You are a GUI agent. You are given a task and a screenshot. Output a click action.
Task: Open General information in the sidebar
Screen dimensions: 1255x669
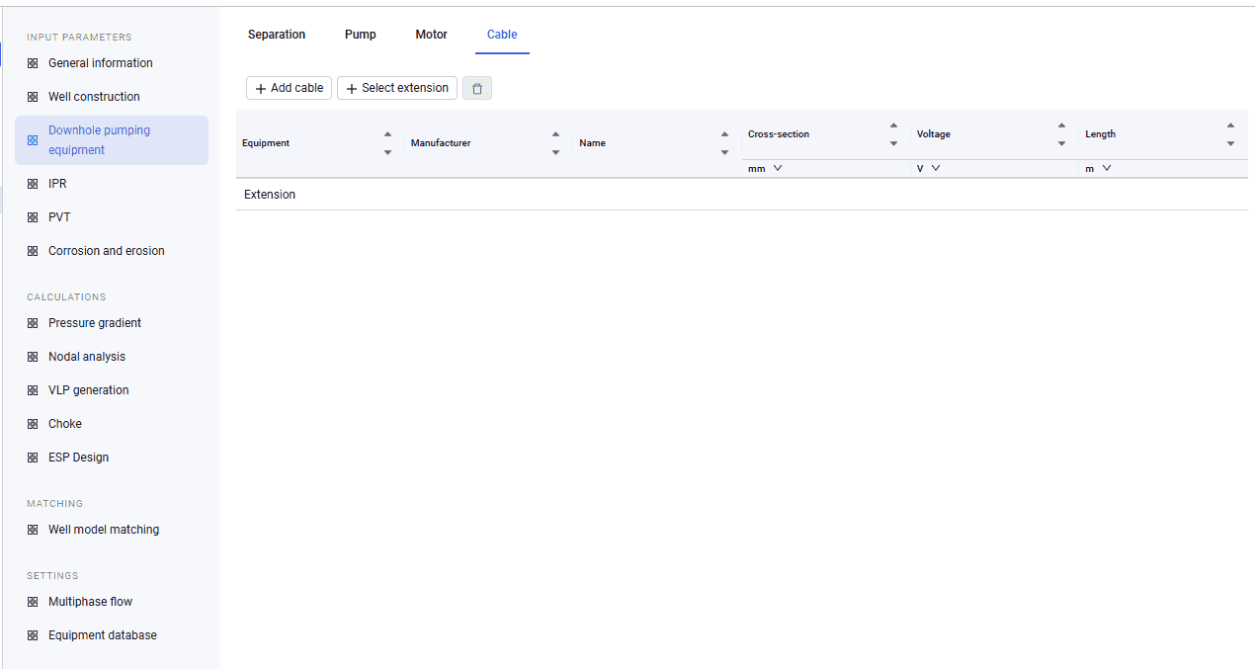coord(101,63)
